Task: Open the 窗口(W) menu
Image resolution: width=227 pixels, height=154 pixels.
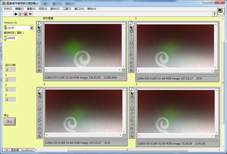Action: [79, 9]
